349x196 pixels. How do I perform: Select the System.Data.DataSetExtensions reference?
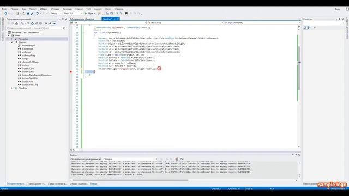coord(35,75)
